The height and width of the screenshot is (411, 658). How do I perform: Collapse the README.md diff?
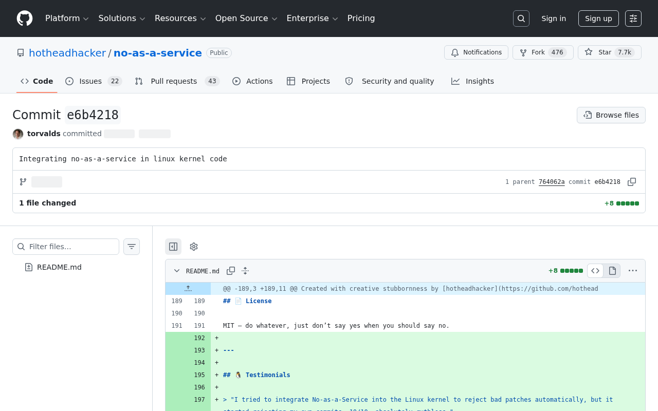(x=177, y=271)
